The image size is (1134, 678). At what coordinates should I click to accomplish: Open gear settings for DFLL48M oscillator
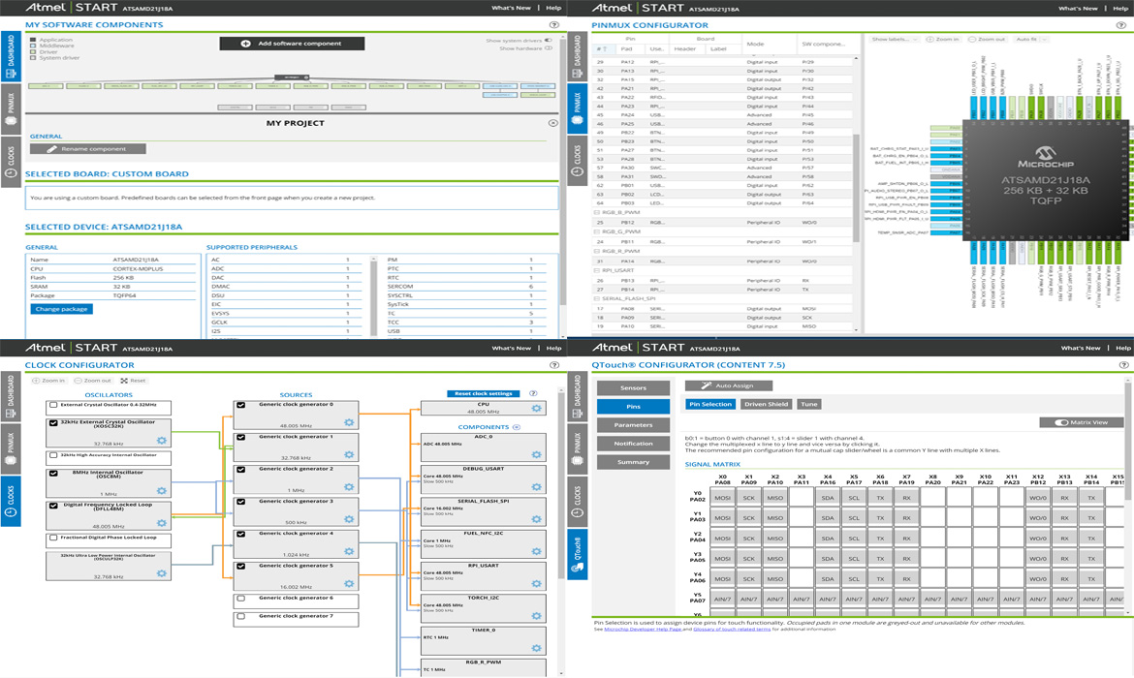pos(161,523)
